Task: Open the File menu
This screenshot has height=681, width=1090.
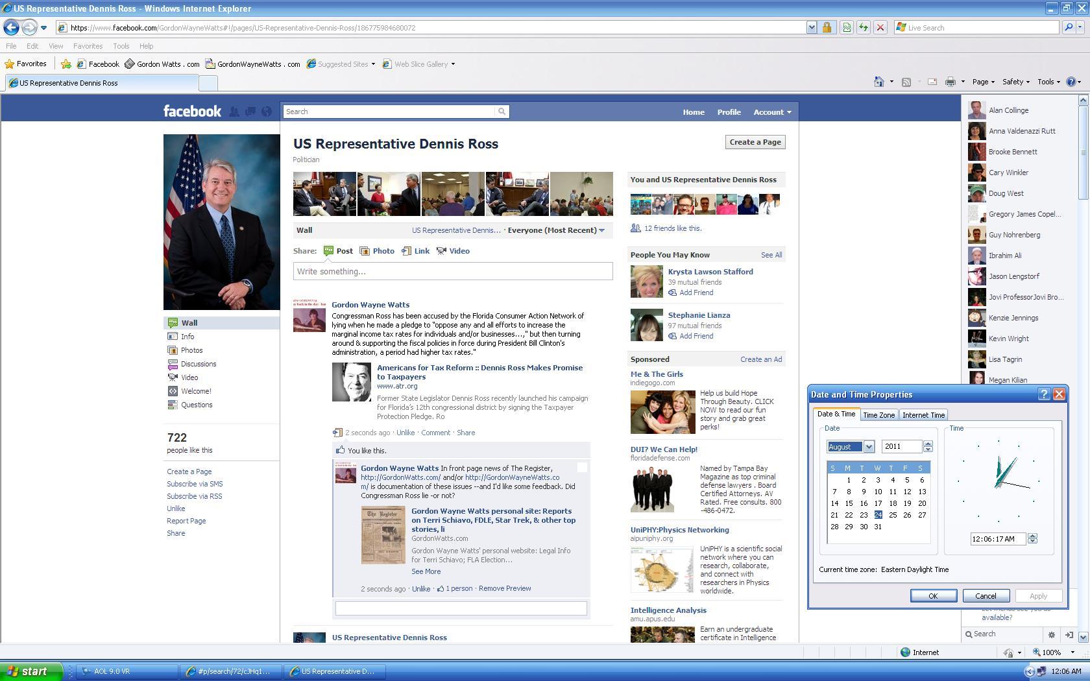Action: [11, 46]
